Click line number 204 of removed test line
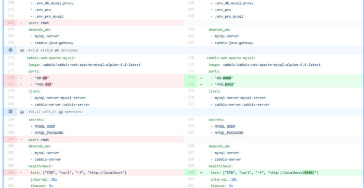The height and width of the screenshot is (188, 364). (x=11, y=172)
